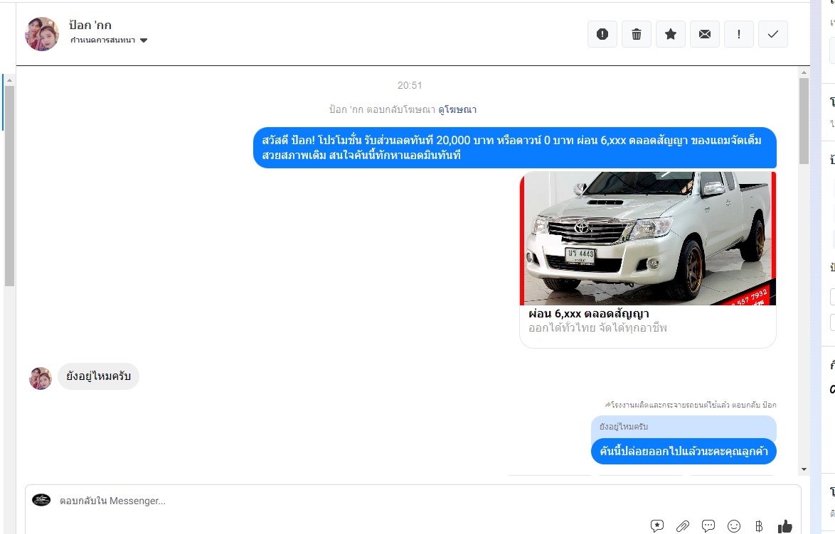Click the ผ่อน 6,xxx ตลอดสัญญา ad title
Image resolution: width=835 pixels, height=534 pixels.
[589, 313]
